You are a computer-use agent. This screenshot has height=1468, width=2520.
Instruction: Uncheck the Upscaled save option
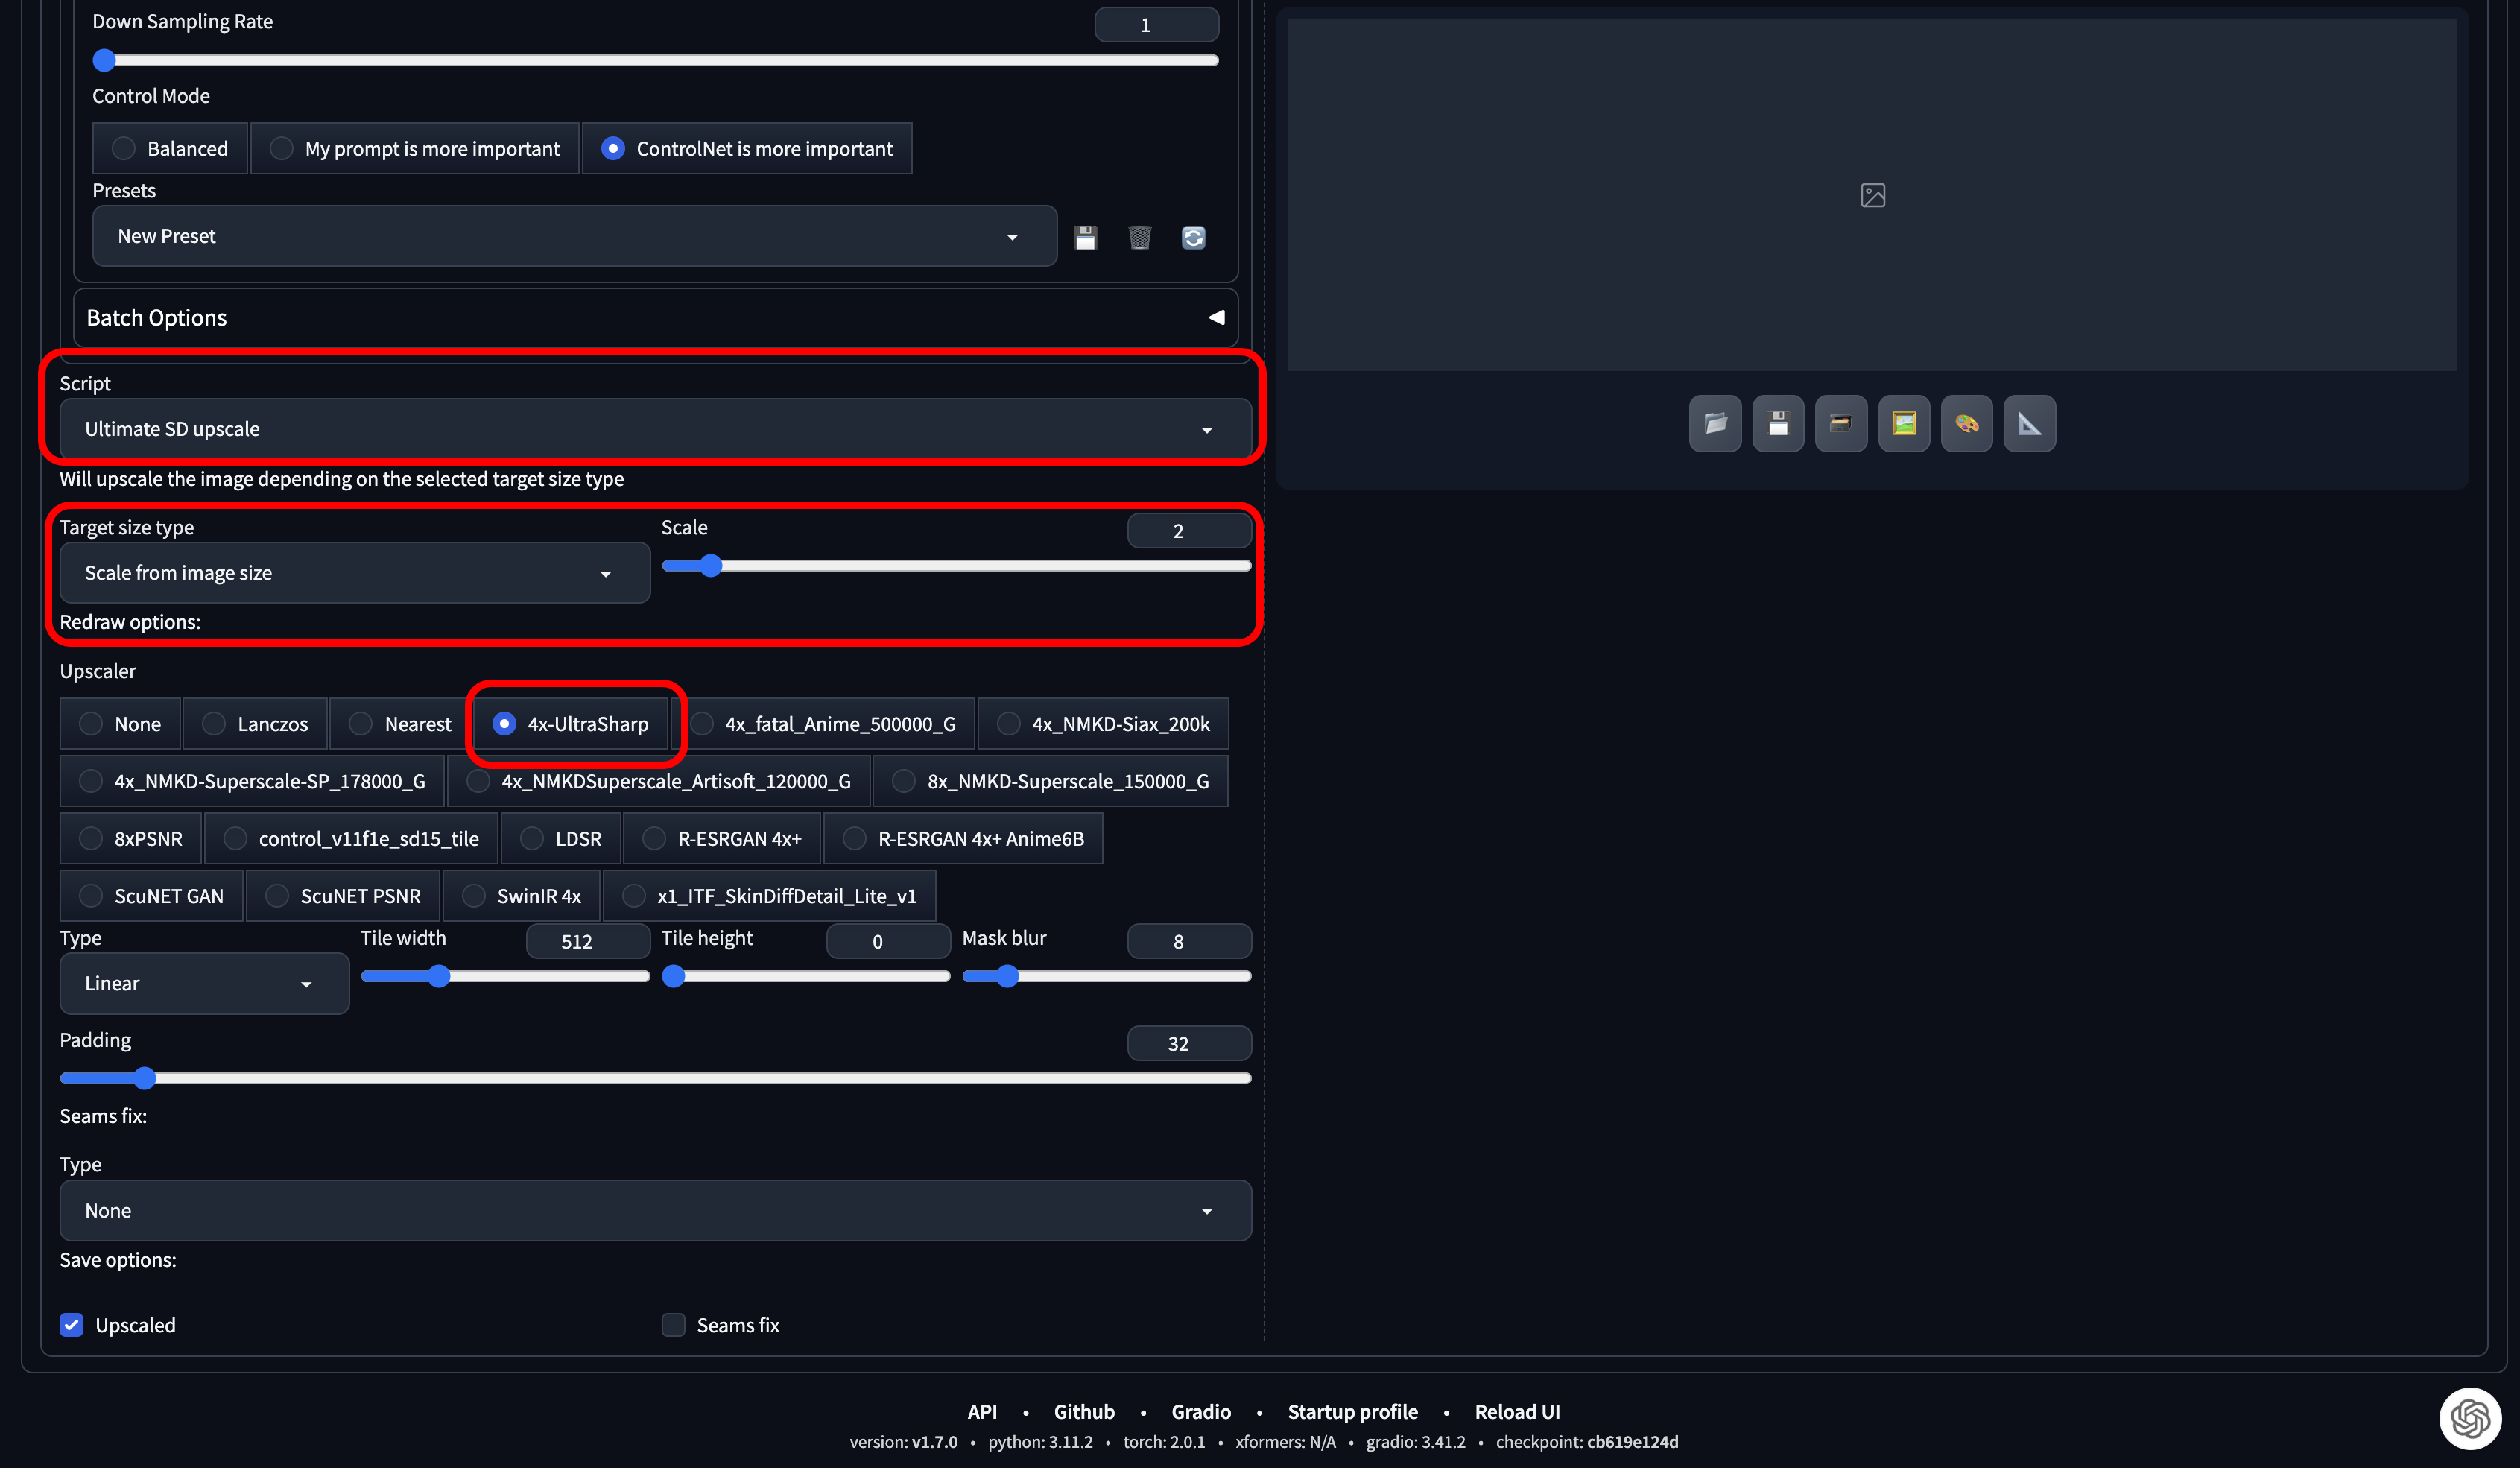[x=72, y=1325]
